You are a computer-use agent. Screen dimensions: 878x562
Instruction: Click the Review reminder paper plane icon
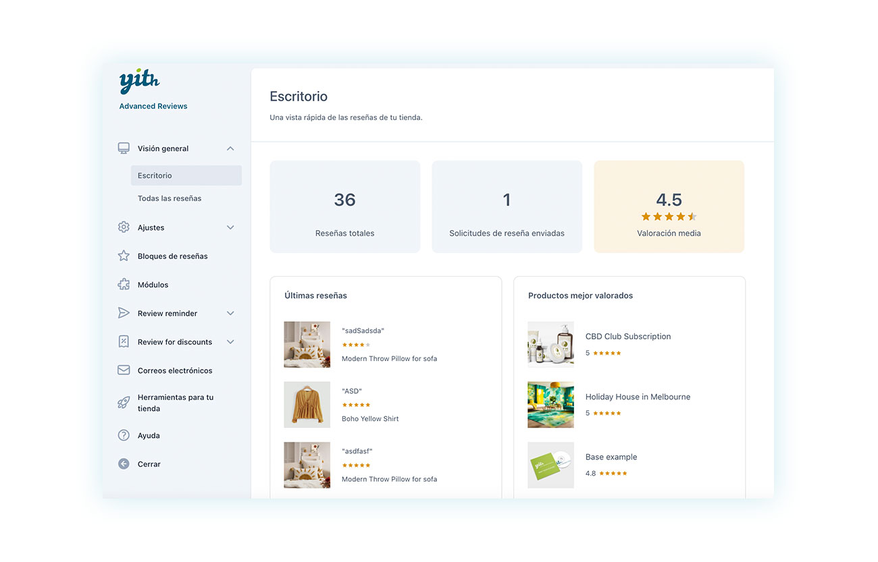tap(124, 313)
